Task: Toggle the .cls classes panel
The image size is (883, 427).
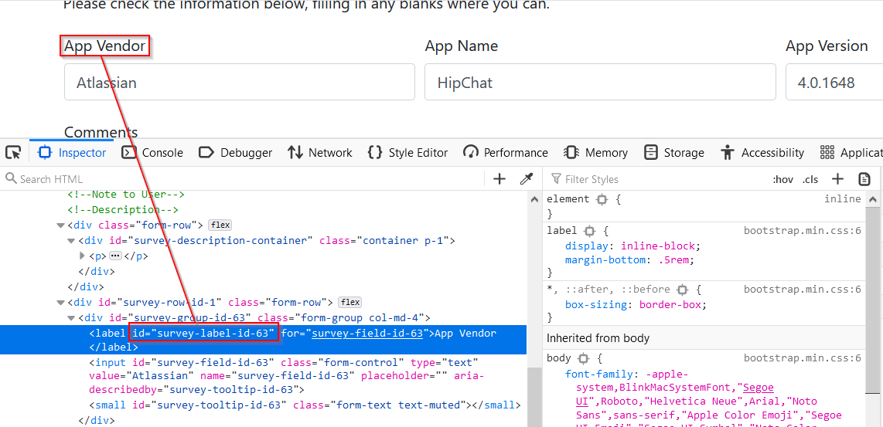Action: [810, 179]
